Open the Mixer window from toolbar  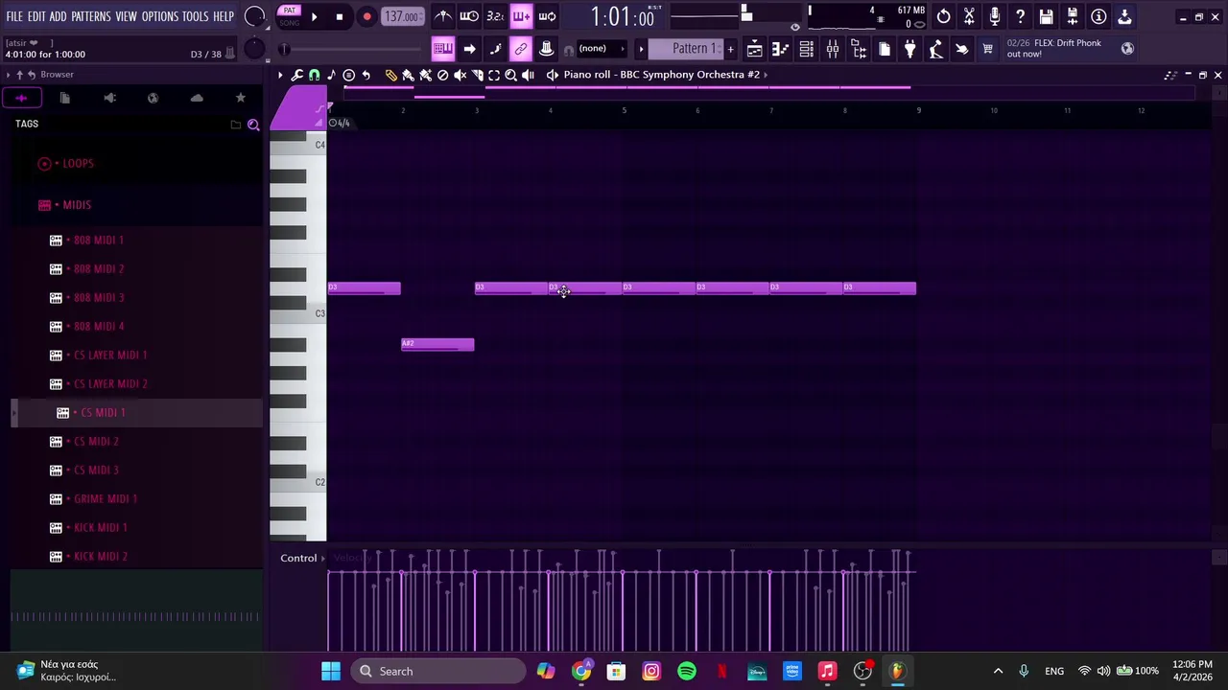832,49
